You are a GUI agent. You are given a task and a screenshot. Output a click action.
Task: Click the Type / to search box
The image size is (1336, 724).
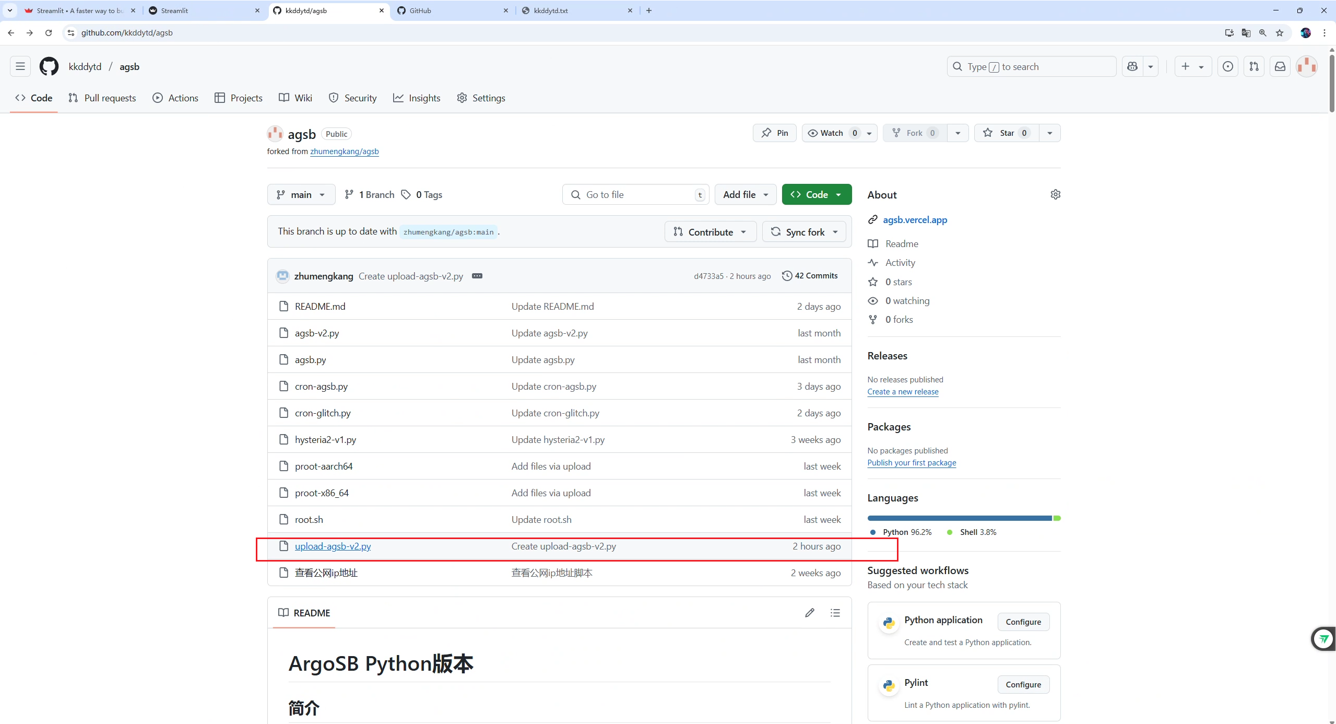1032,66
